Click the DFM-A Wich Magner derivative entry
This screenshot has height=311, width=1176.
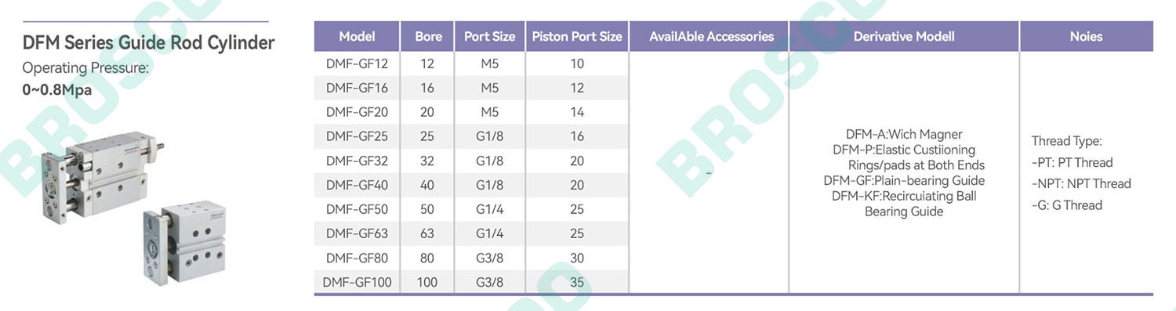point(904,134)
